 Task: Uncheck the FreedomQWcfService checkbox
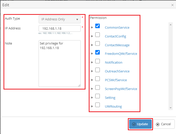pyautogui.click(x=98, y=53)
